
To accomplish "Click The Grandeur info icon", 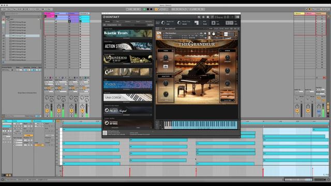I will 205,33.
